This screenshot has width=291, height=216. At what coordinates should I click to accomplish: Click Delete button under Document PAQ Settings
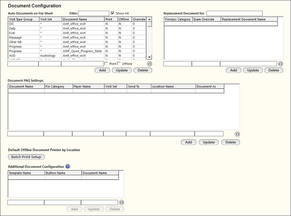(x=231, y=142)
